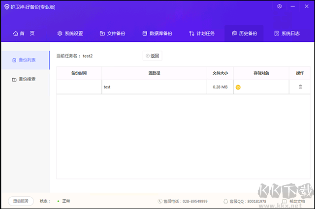Screen dimensions: 315x209
Task: Click the 文件大小 column header
Action: (220, 73)
